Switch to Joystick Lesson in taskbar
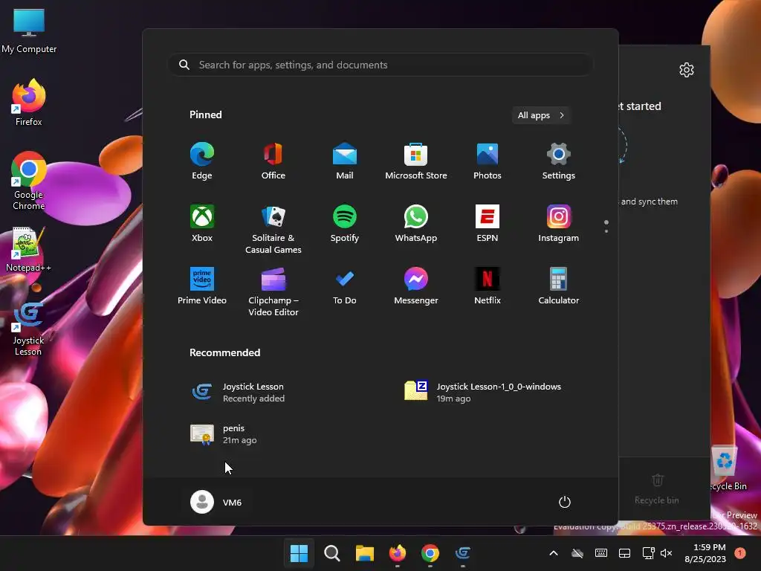 463,553
